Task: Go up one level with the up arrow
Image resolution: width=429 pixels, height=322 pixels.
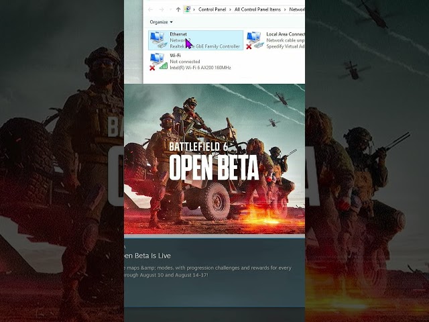Action: click(178, 9)
